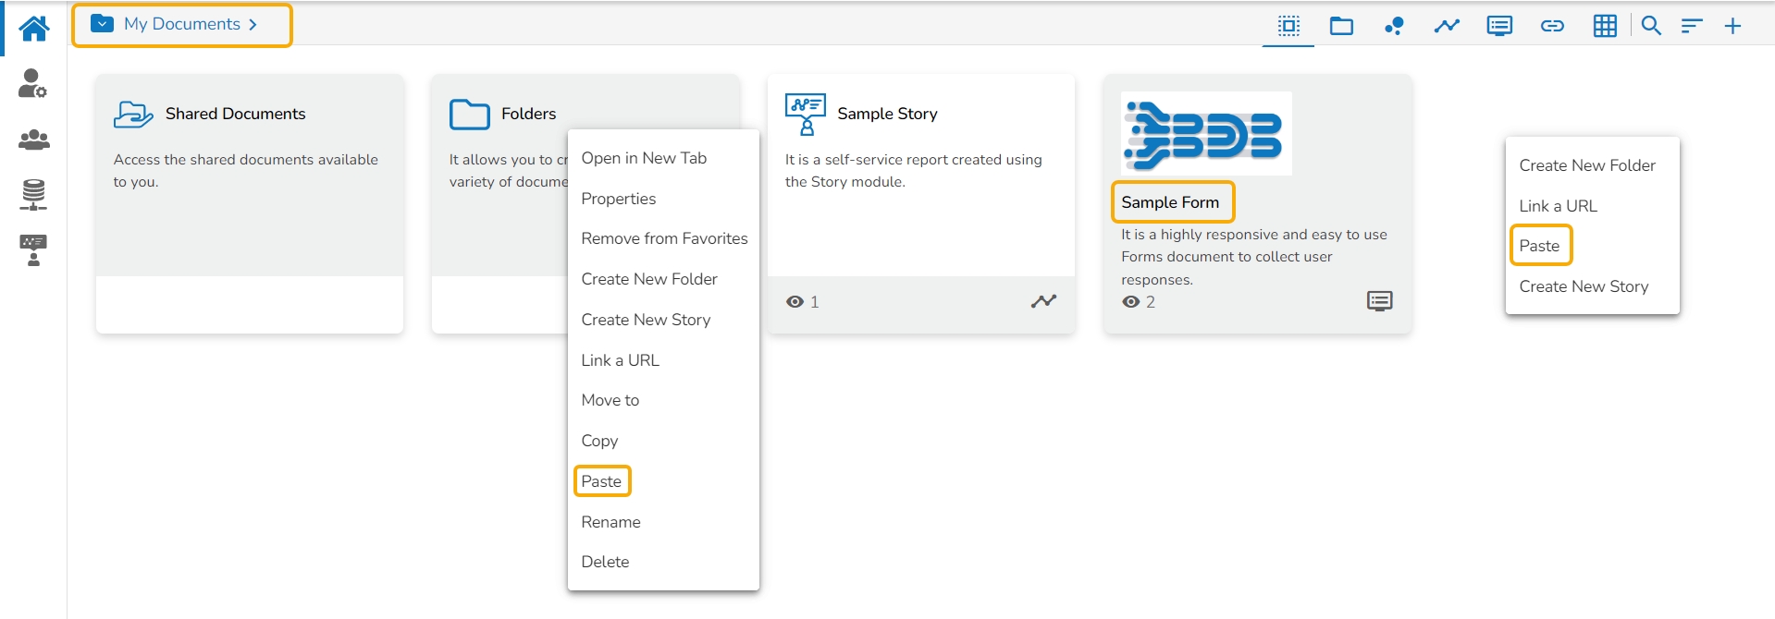Click the Home icon in sidebar
This screenshot has width=1775, height=619.
34,29
